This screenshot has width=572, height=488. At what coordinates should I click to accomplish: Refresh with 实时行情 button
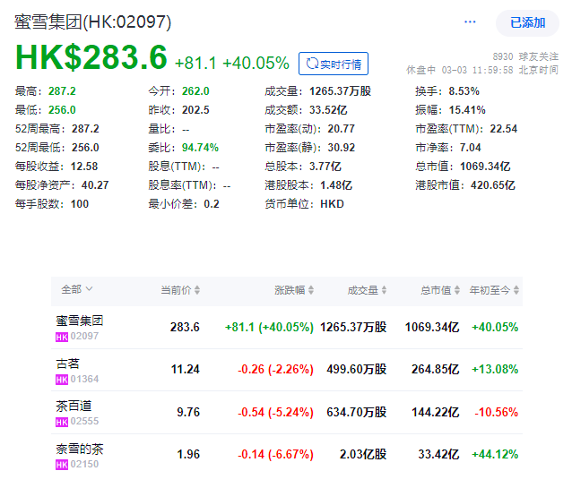(x=334, y=64)
